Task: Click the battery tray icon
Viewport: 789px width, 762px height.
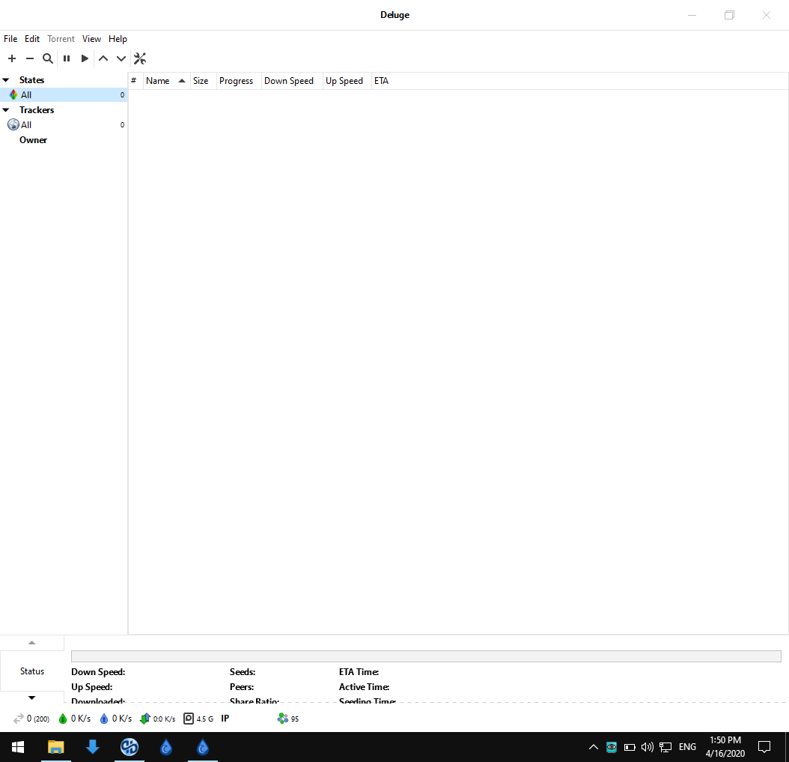Action: (x=630, y=747)
